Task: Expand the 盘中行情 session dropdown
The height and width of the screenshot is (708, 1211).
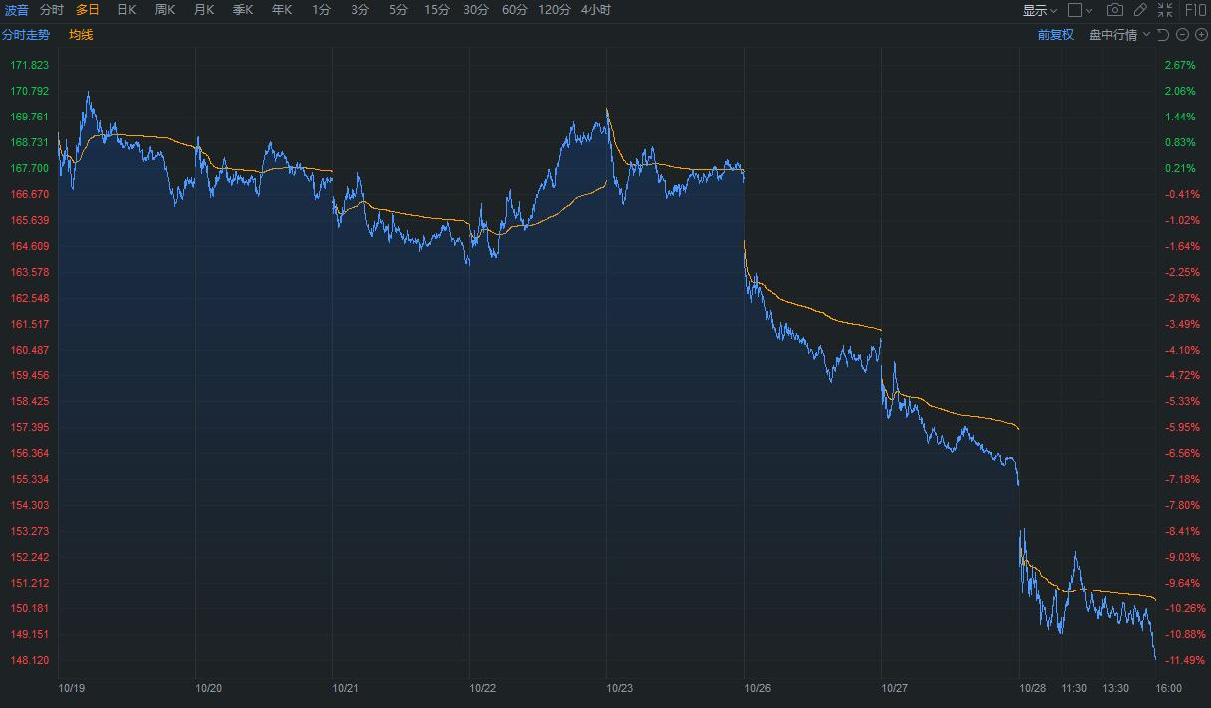Action: point(1120,35)
